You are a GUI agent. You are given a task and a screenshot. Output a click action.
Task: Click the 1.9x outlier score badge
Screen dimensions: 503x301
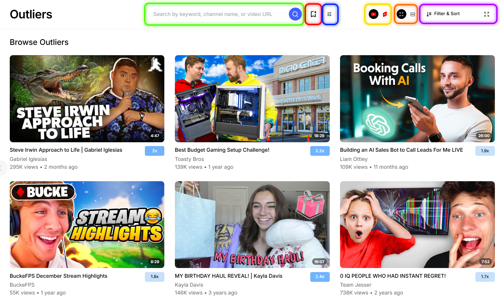pyautogui.click(x=485, y=151)
